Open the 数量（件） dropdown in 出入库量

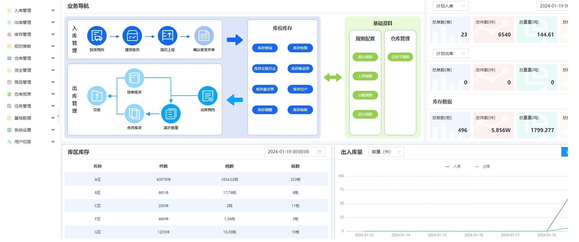coord(386,152)
